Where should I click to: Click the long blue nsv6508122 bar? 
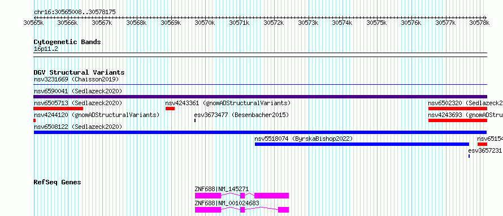[260, 132]
